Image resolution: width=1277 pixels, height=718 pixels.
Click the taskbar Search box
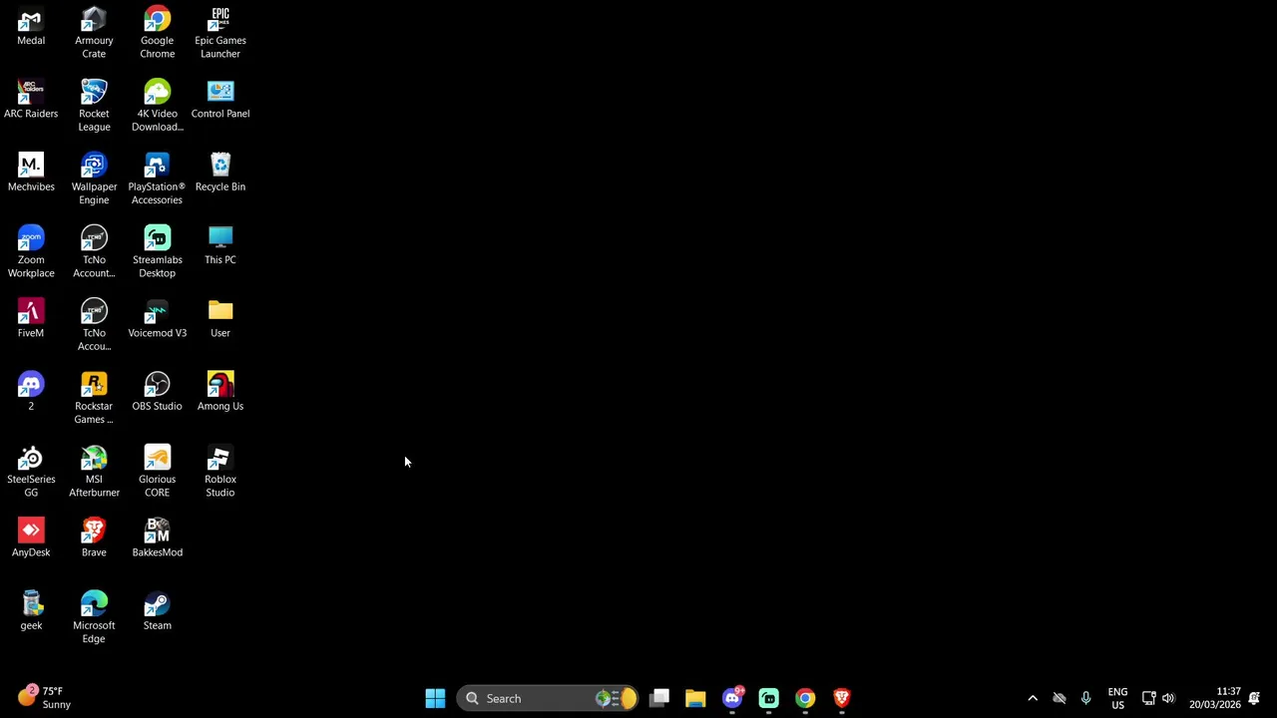[x=548, y=698]
